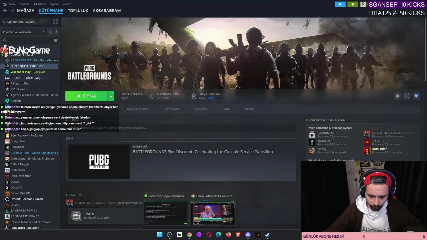Click the achievements progress bar
Screen dimensions: 427x240
pyautogui.click(x=217, y=98)
